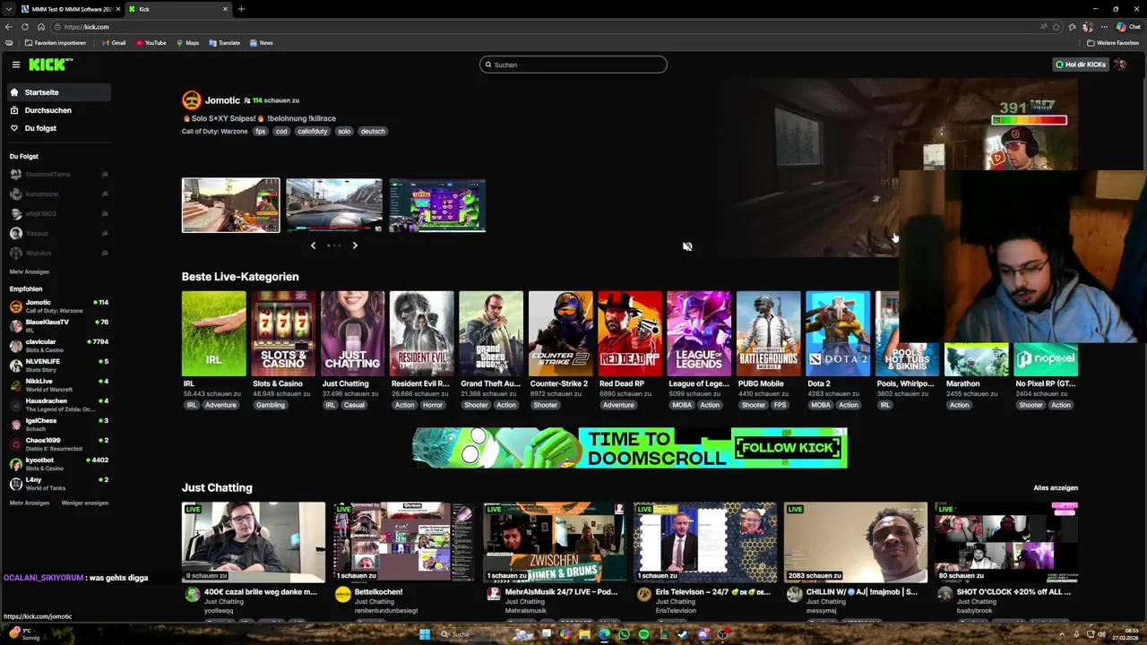Open the browser tab list dropdown
The width and height of the screenshot is (1147, 645).
coord(8,9)
